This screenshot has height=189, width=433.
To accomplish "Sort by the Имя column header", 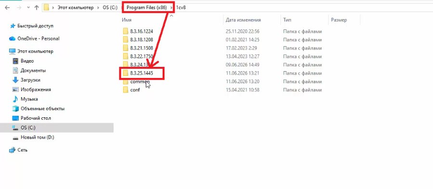I will [x=127, y=20].
